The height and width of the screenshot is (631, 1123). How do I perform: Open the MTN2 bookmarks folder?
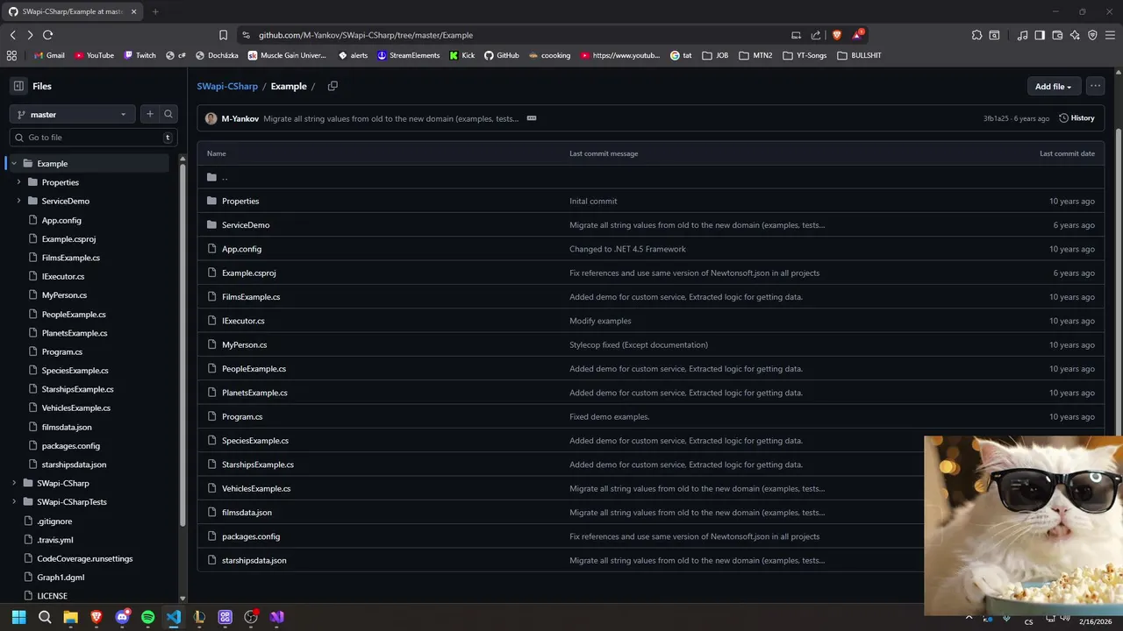click(755, 55)
